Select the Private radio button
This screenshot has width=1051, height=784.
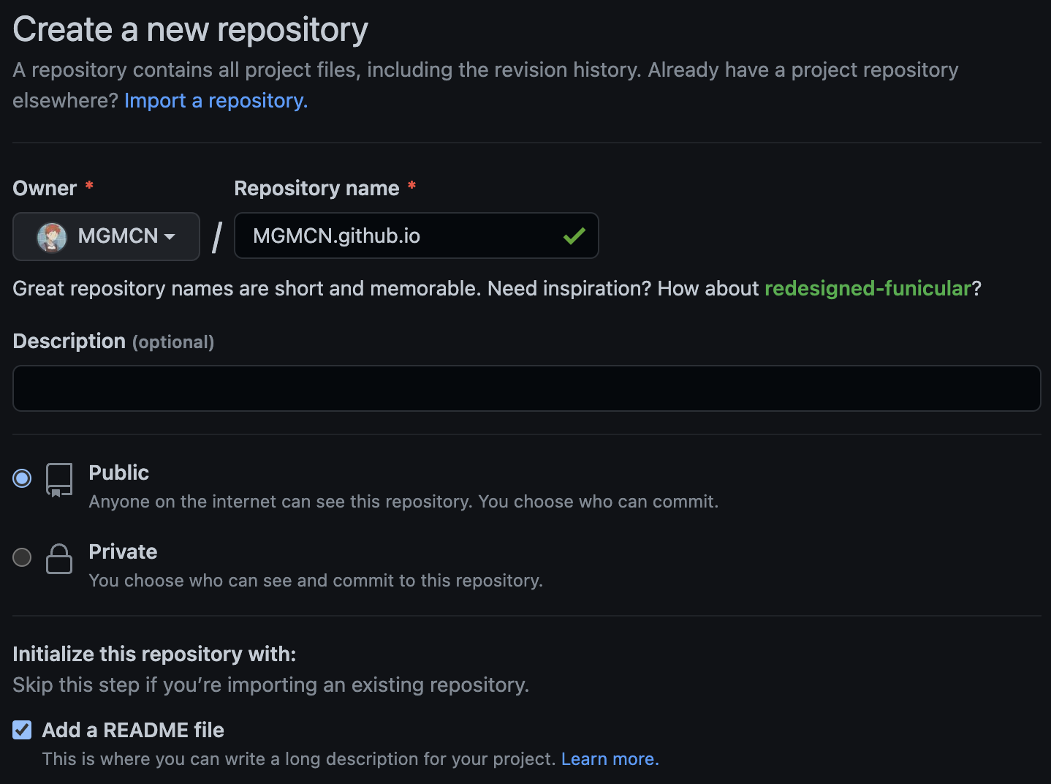(22, 557)
